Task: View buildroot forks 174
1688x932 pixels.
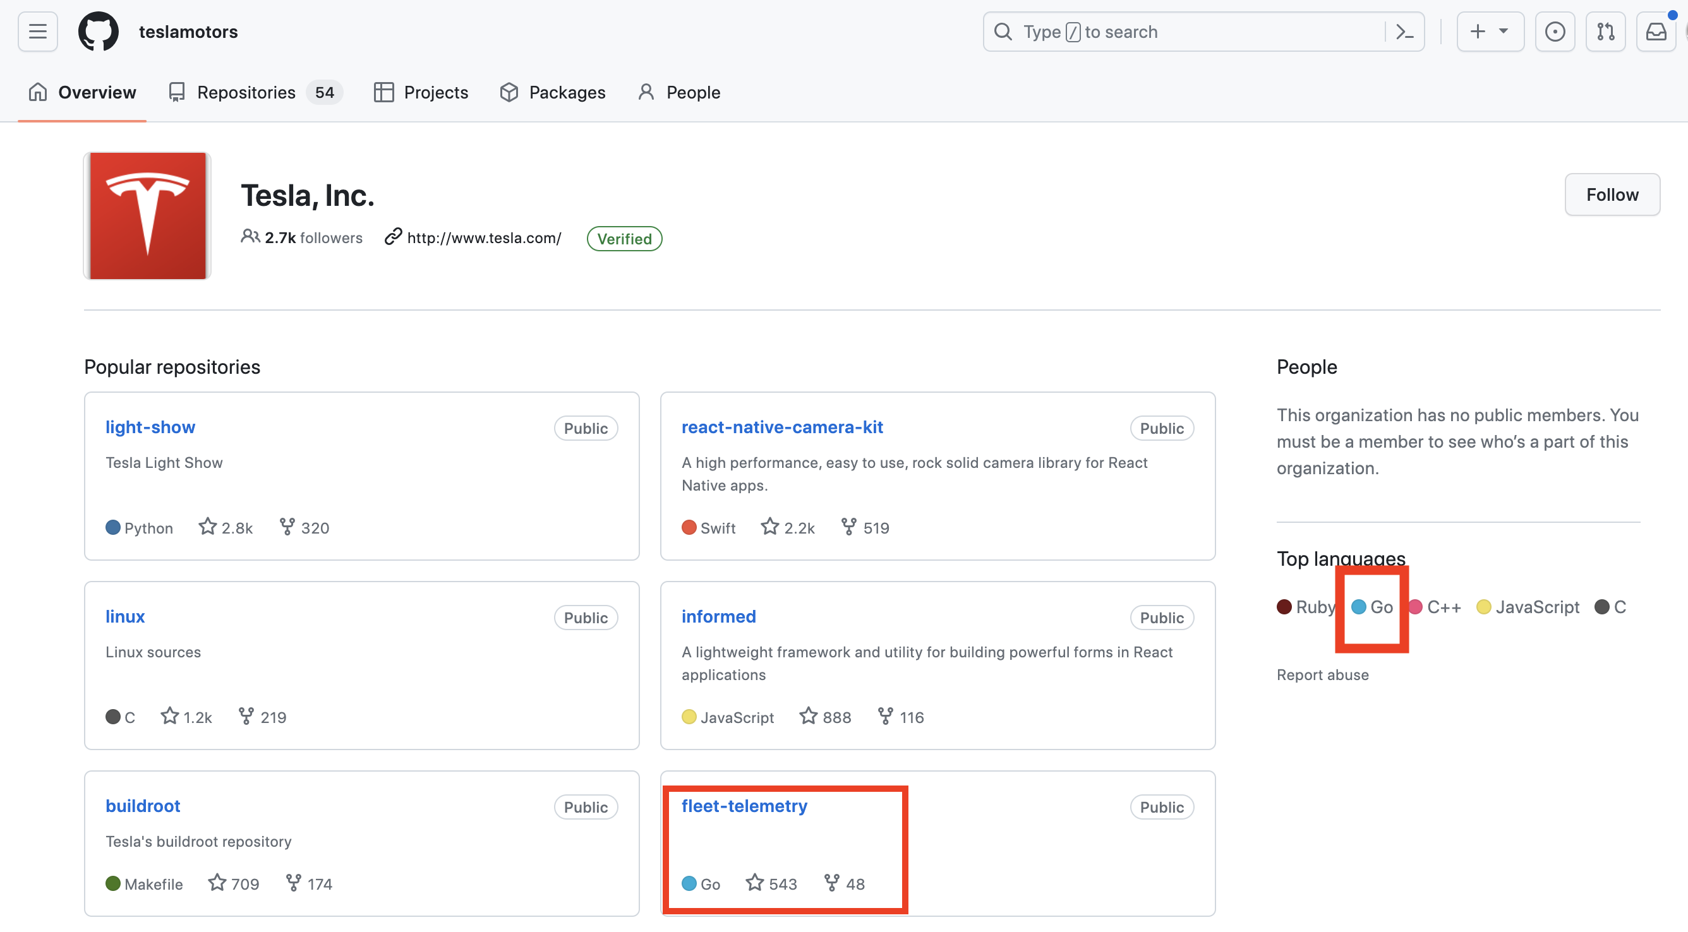Action: pyautogui.click(x=310, y=883)
